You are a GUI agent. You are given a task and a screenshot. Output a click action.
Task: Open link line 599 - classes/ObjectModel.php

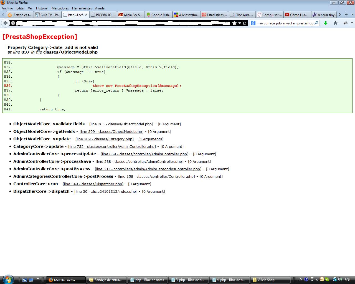click(x=111, y=131)
